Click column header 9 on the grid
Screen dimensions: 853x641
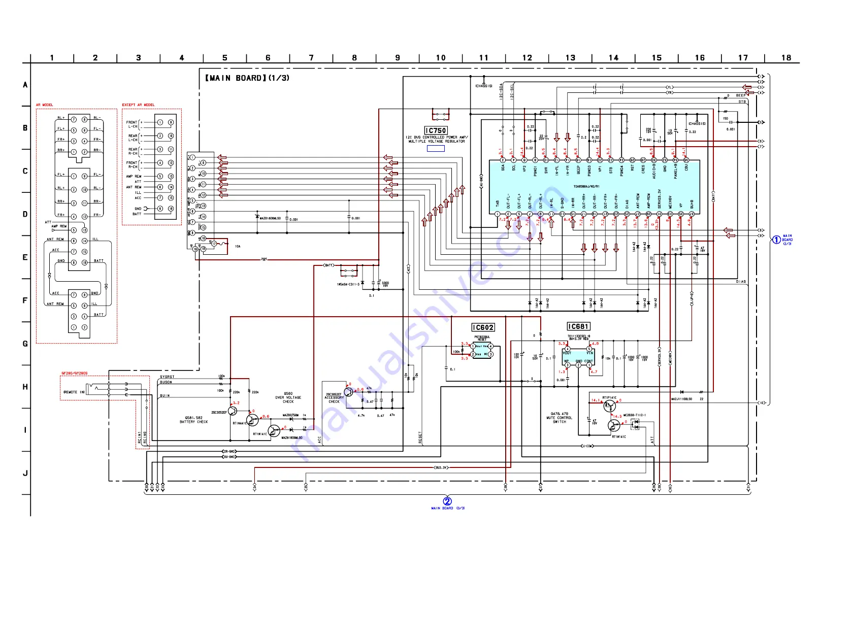(398, 58)
